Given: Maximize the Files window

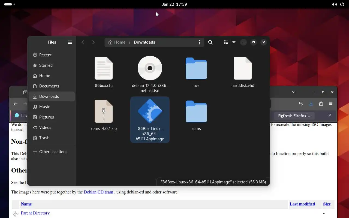Looking at the screenshot, I should [x=254, y=42].
